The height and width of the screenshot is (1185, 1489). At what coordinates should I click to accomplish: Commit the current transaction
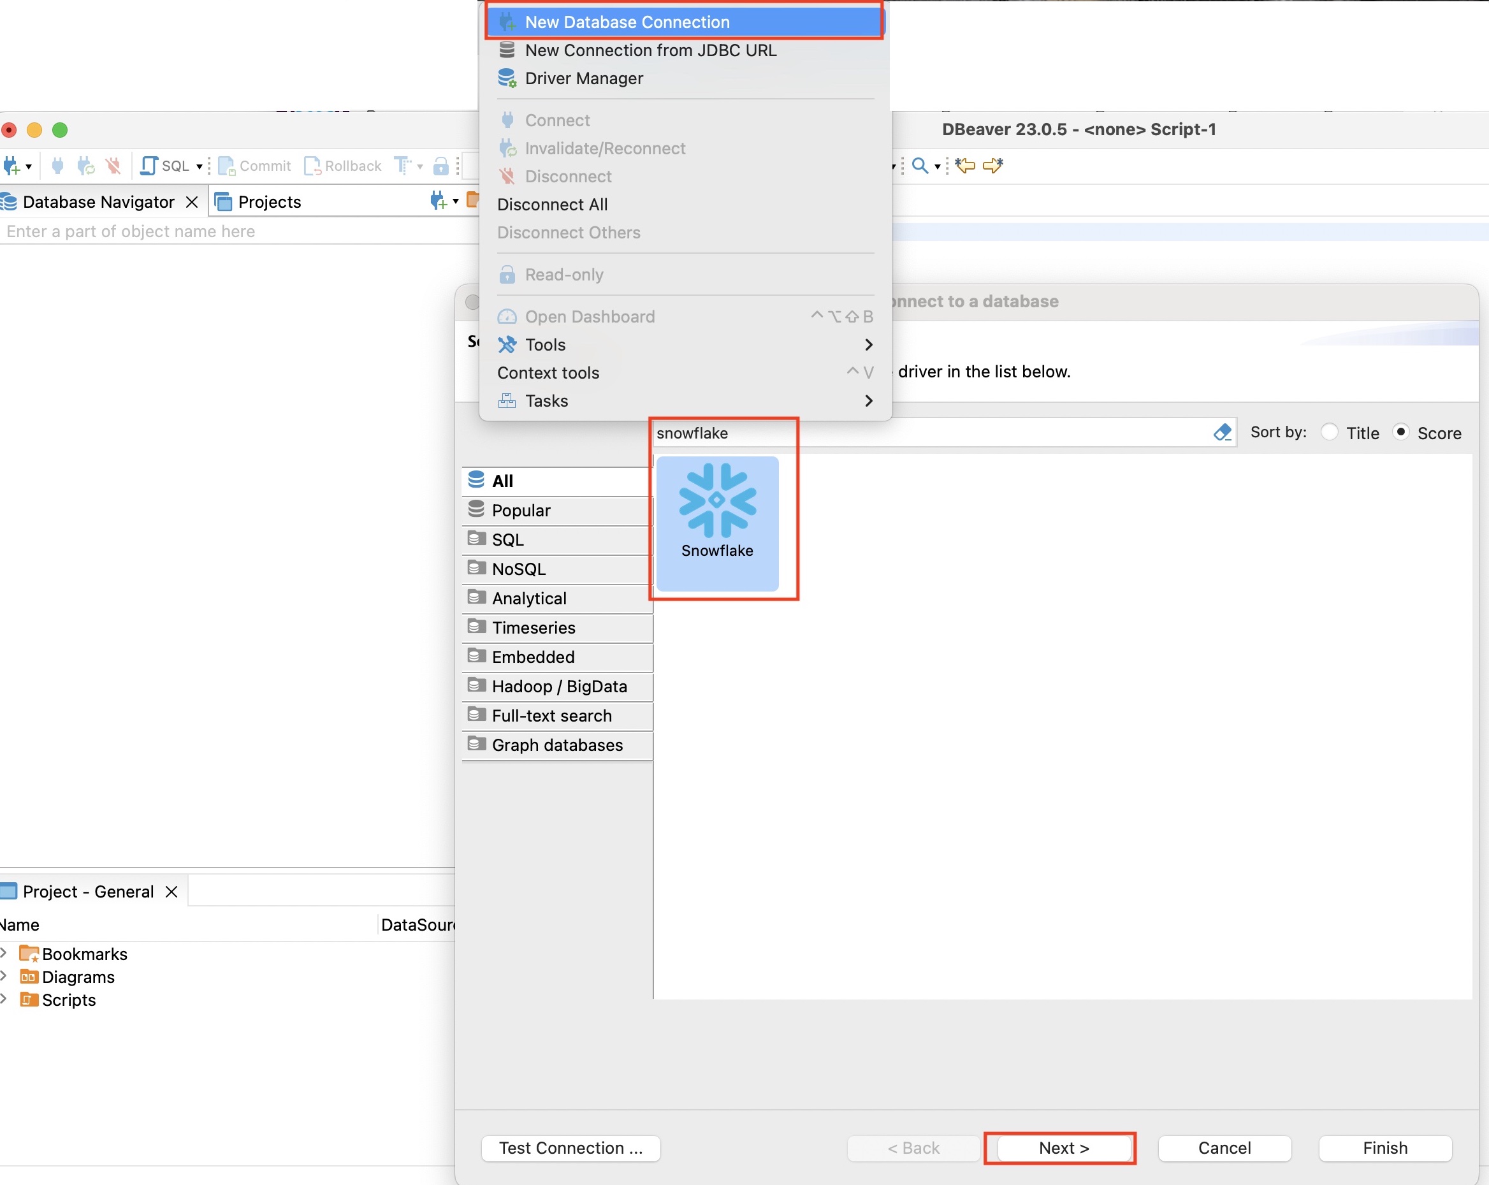tap(254, 166)
